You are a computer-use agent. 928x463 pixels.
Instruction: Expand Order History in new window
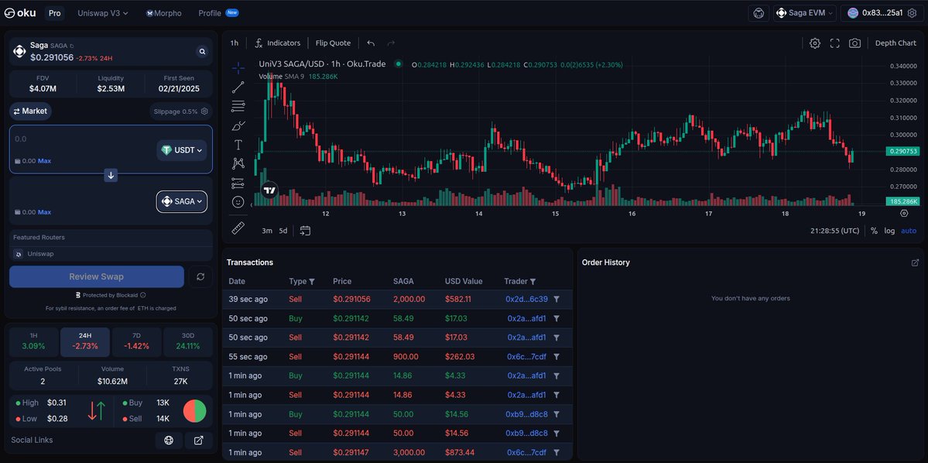(915, 262)
